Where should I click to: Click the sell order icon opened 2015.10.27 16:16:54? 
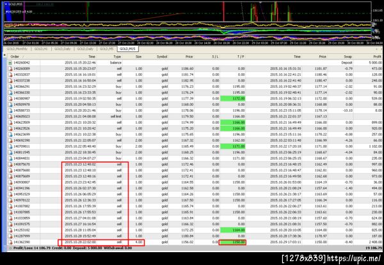pyautogui.click(x=10, y=224)
